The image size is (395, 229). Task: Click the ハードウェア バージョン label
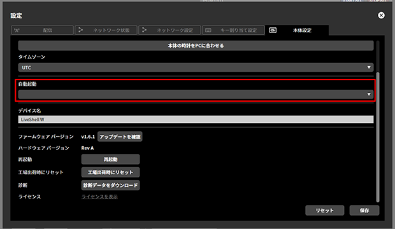(x=43, y=148)
